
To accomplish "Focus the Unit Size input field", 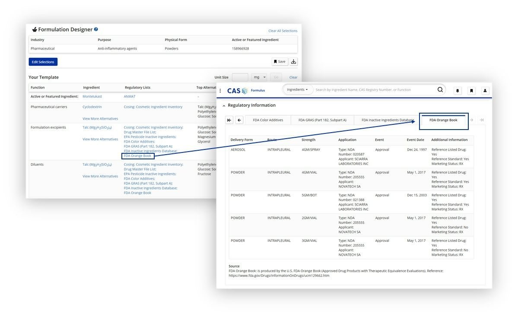I will (x=240, y=77).
